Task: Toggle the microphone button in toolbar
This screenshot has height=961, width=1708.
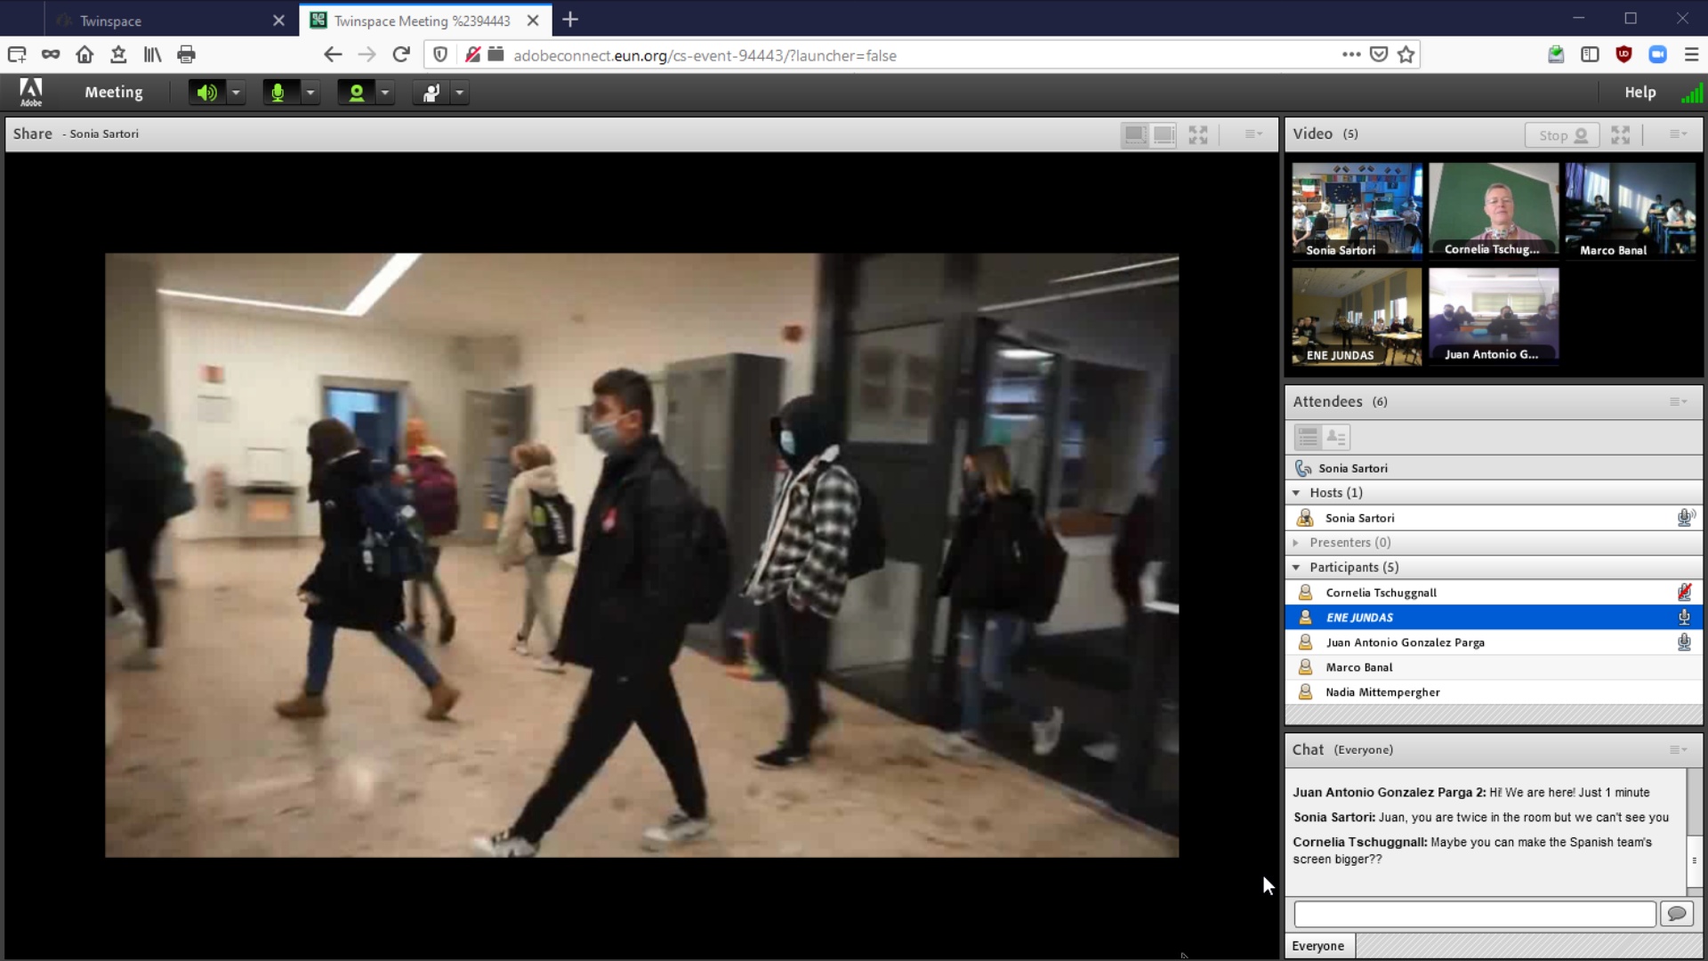Action: [278, 93]
